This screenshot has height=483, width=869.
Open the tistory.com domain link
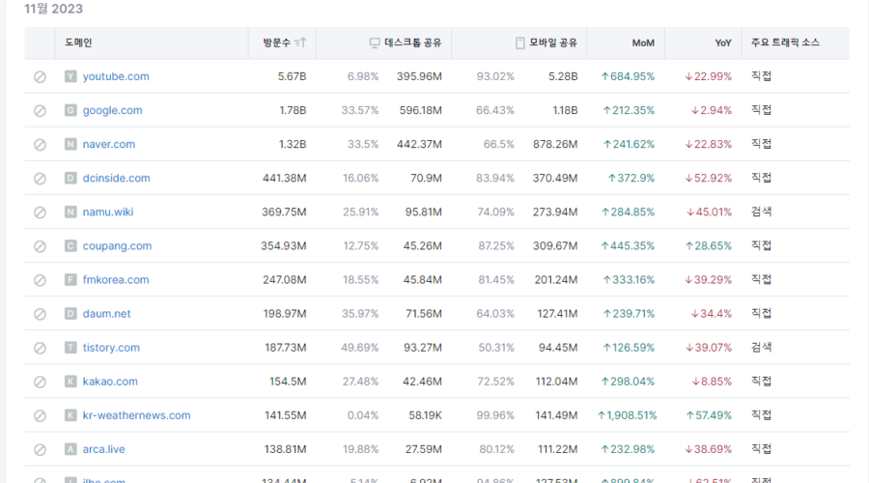[x=111, y=347]
